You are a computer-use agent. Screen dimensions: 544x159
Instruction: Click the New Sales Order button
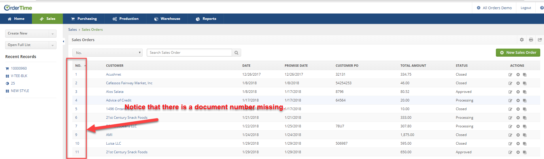(518, 53)
